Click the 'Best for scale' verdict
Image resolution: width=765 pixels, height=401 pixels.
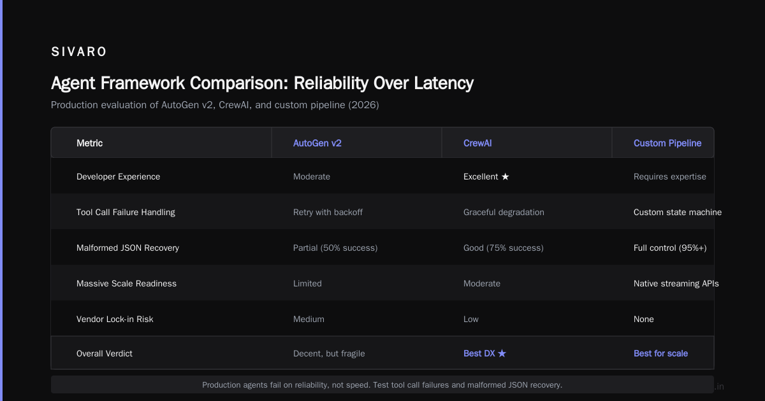coord(660,353)
